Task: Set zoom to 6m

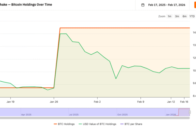Action: tap(185, 16)
